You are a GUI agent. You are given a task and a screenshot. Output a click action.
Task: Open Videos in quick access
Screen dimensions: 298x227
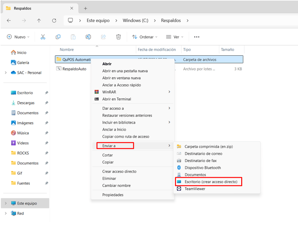pos(20,143)
